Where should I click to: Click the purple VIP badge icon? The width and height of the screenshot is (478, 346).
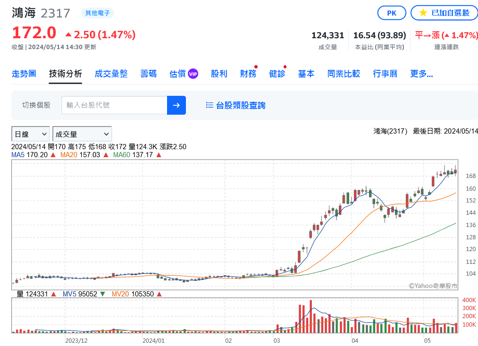tap(193, 74)
